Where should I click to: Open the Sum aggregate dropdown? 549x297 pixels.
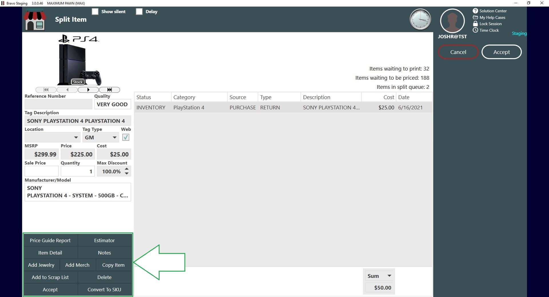point(389,276)
